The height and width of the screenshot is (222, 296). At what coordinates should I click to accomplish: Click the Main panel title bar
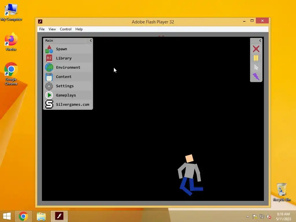tap(66, 40)
